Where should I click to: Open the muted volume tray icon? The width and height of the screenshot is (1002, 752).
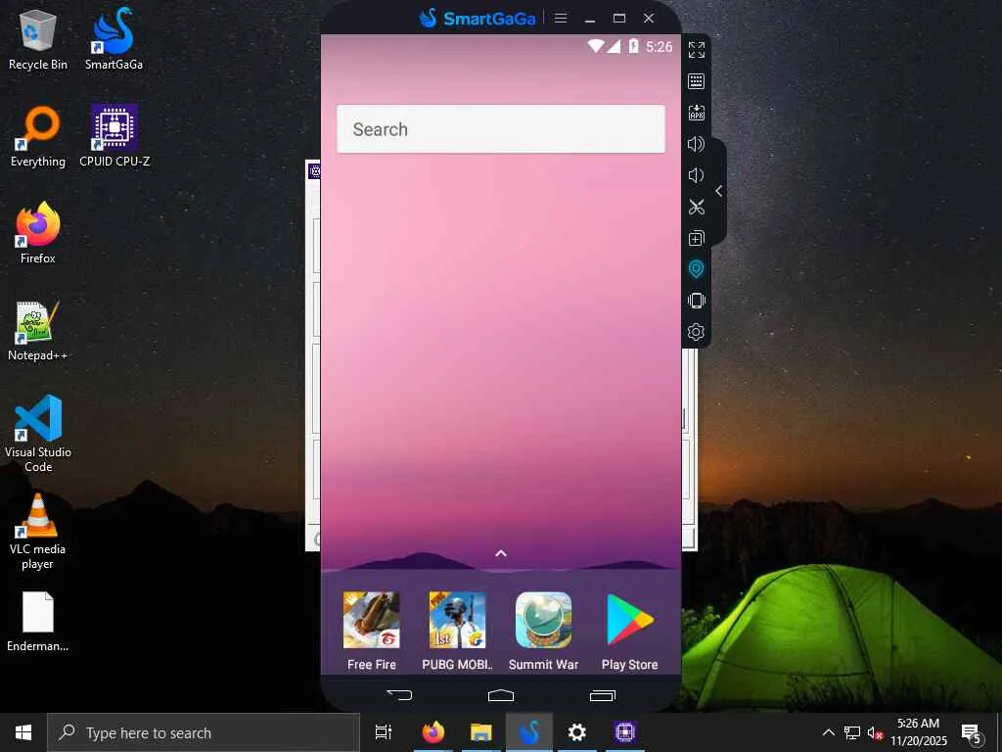pos(875,732)
